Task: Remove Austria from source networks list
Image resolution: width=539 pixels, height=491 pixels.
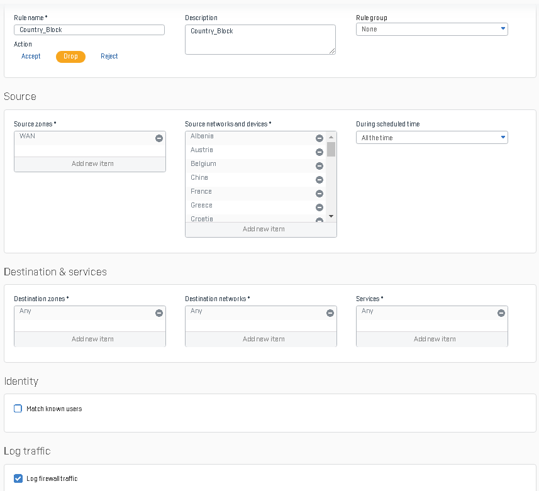Action: [x=320, y=152]
